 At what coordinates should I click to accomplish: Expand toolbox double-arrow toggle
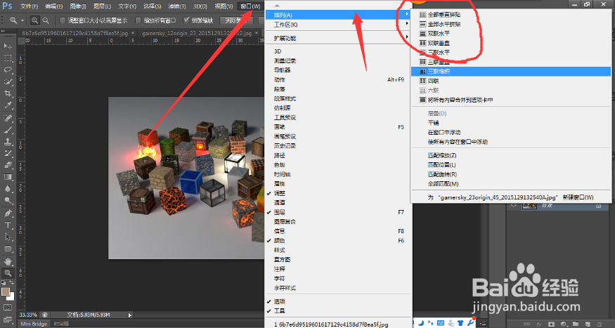(4, 31)
